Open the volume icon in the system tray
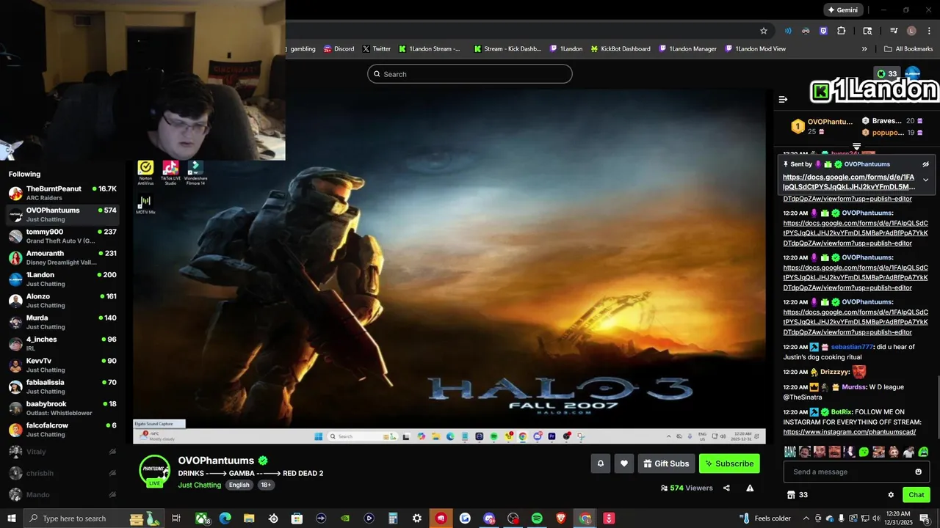Viewport: 940px width, 528px height. [x=875, y=518]
